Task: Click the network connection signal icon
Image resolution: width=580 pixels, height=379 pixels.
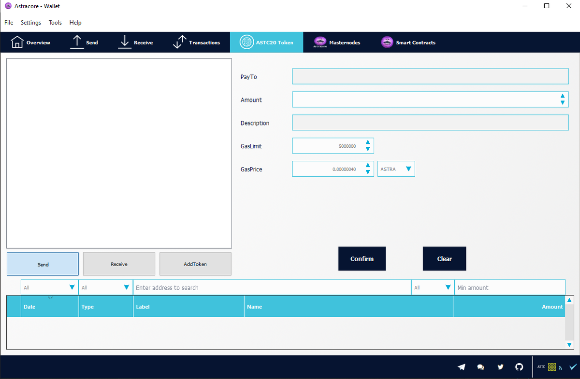Action: [x=561, y=368]
